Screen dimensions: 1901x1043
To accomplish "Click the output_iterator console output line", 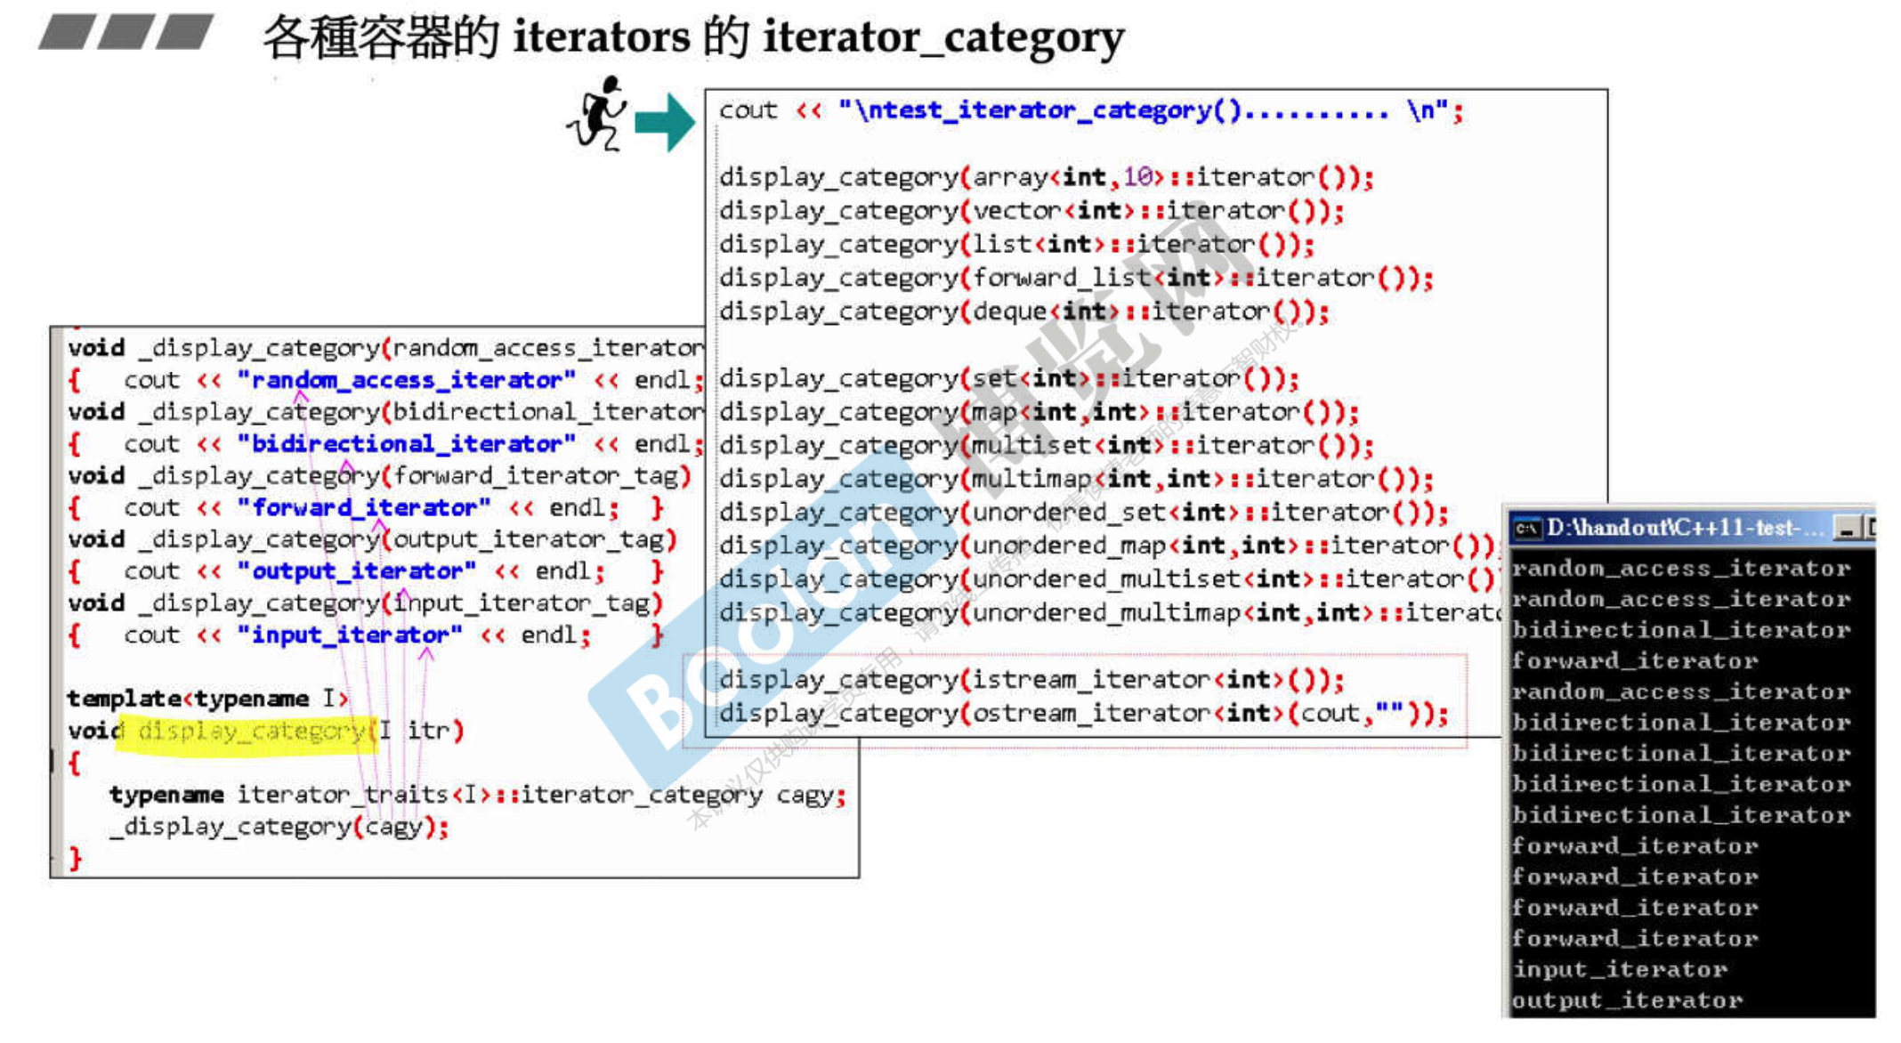I will point(1627,1000).
